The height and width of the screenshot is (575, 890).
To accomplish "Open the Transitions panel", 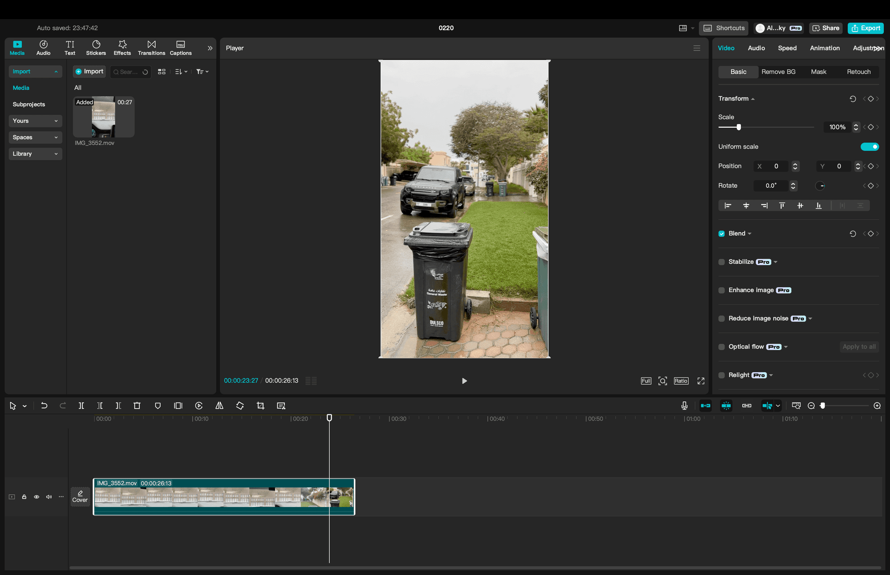I will coord(151,48).
